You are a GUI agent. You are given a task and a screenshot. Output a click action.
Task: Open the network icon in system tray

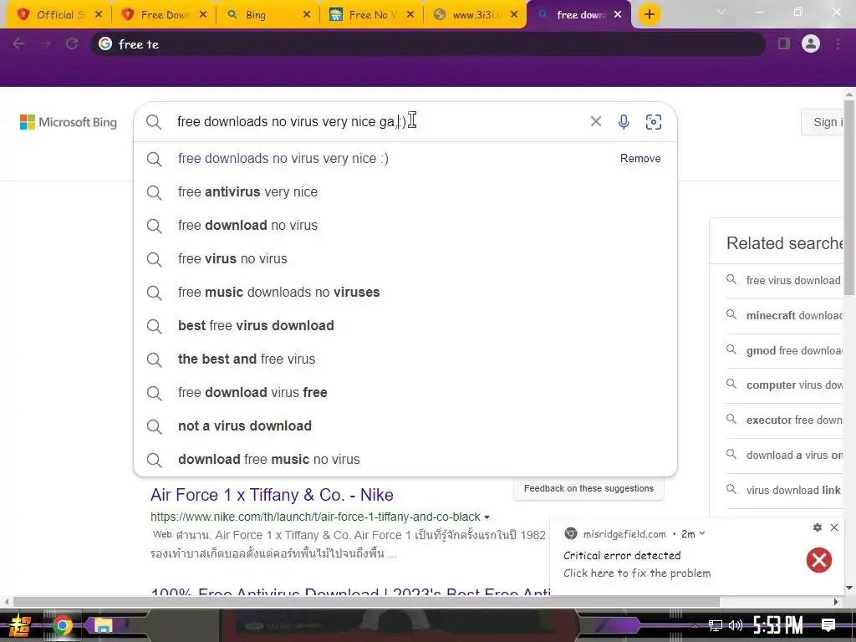[x=716, y=625]
